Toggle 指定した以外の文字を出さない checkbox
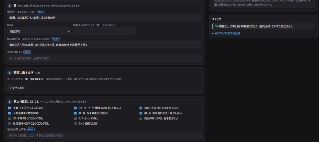This screenshot has width=319, height=142. pyautogui.click(x=141, y=108)
